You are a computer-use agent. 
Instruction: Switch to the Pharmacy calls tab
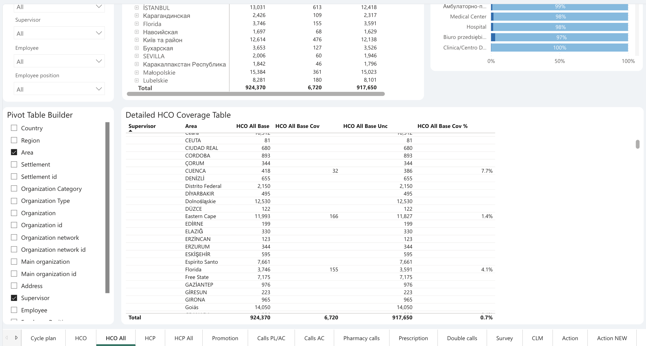click(361, 338)
